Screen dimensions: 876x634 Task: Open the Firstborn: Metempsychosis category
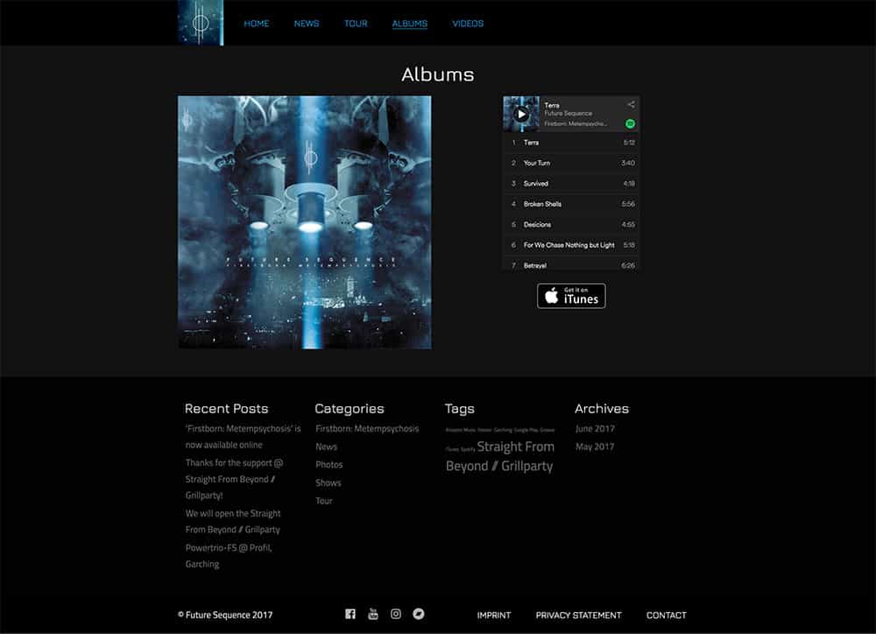tap(367, 428)
